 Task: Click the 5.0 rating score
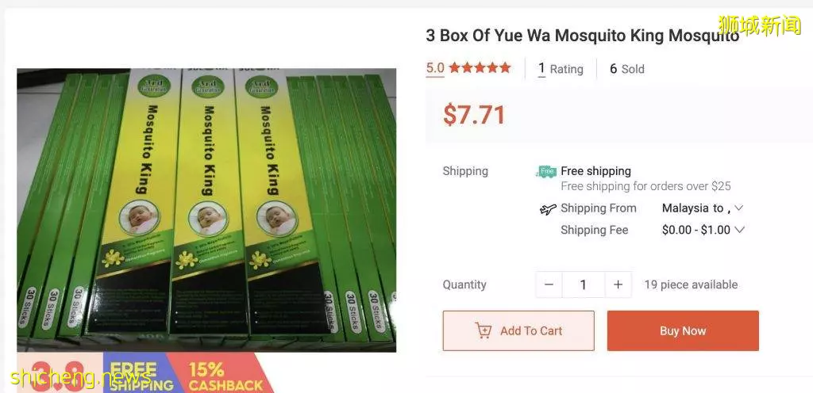435,67
